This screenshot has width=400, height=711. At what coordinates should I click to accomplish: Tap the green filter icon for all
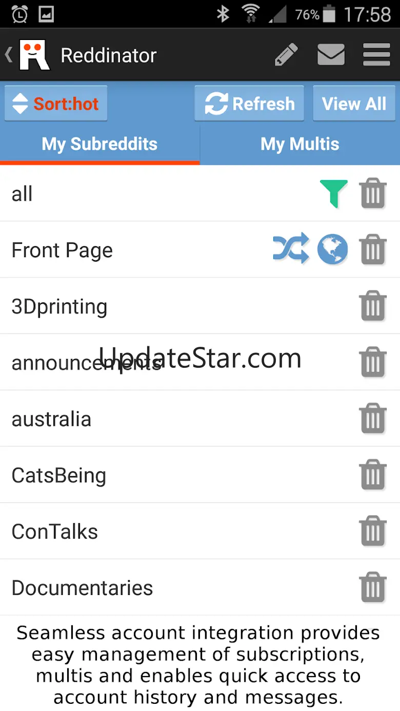tap(333, 193)
